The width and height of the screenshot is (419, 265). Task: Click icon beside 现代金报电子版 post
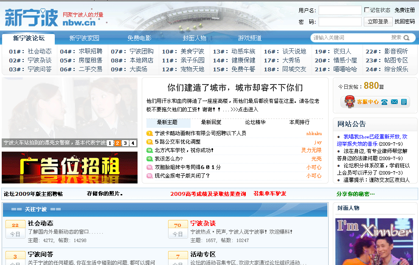pos(149,176)
